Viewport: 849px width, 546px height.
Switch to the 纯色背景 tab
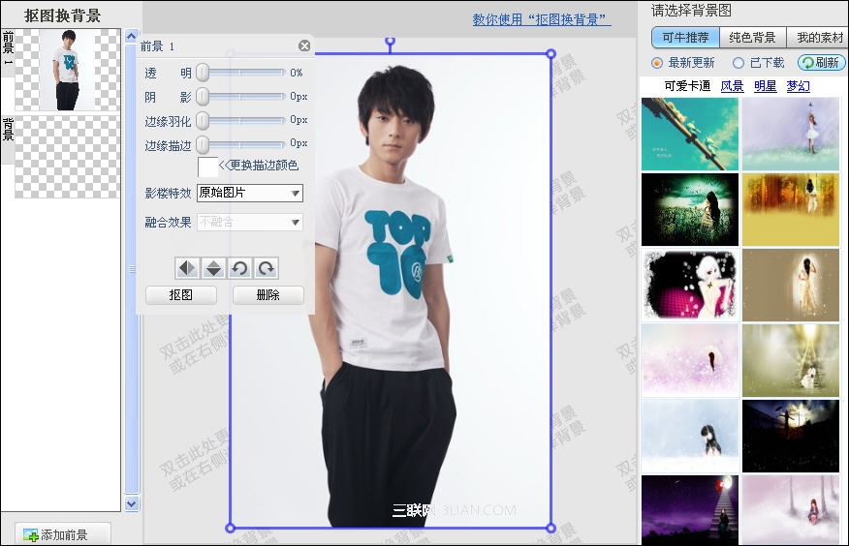pos(752,38)
